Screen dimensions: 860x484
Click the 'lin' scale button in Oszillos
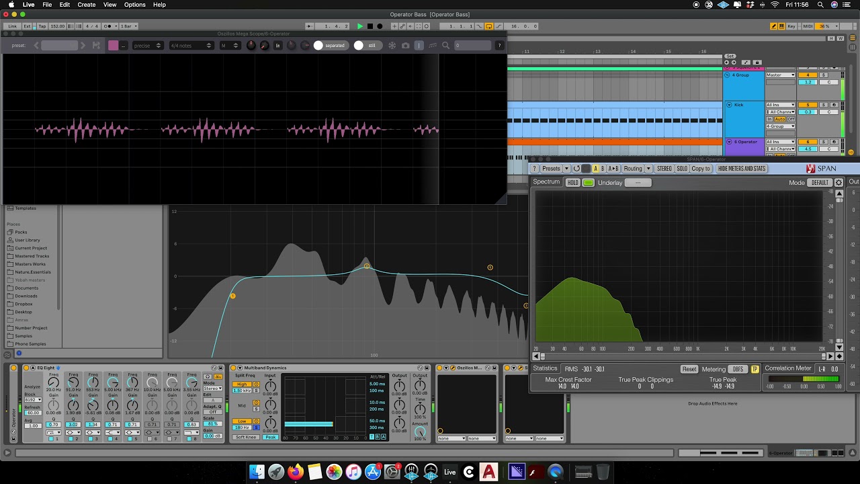277,46
